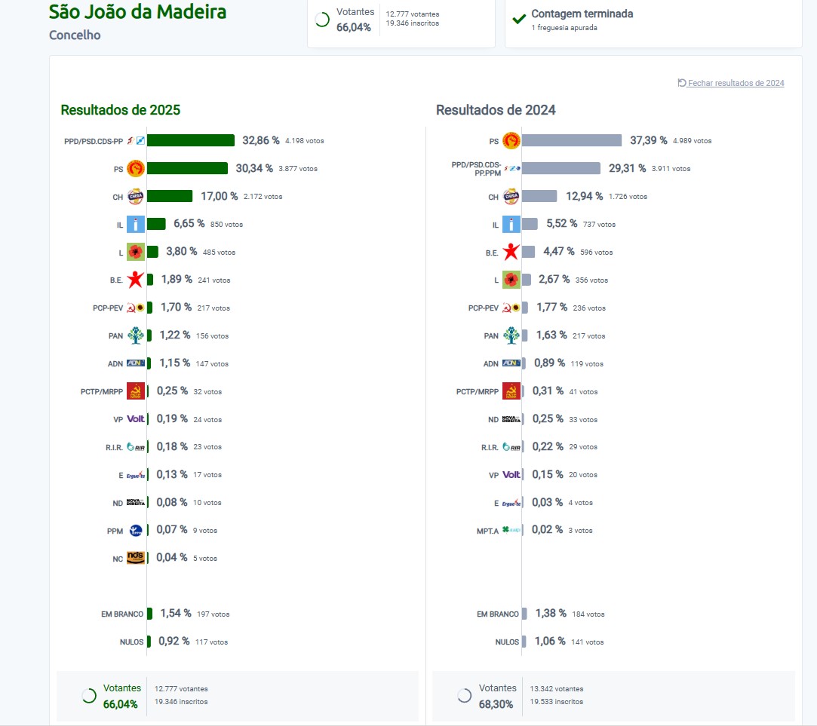Click MPT.A logo in 2024 results

pyautogui.click(x=511, y=530)
